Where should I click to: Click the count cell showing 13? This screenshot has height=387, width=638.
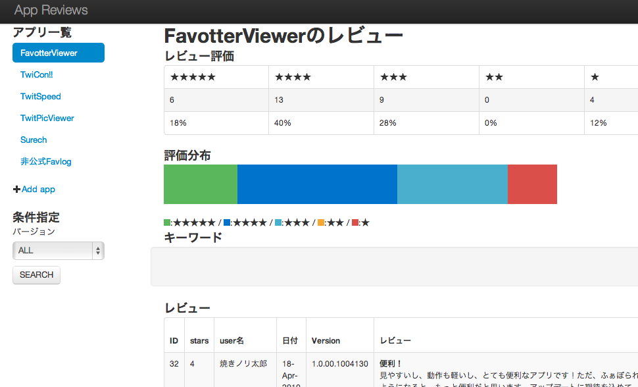pyautogui.click(x=322, y=100)
